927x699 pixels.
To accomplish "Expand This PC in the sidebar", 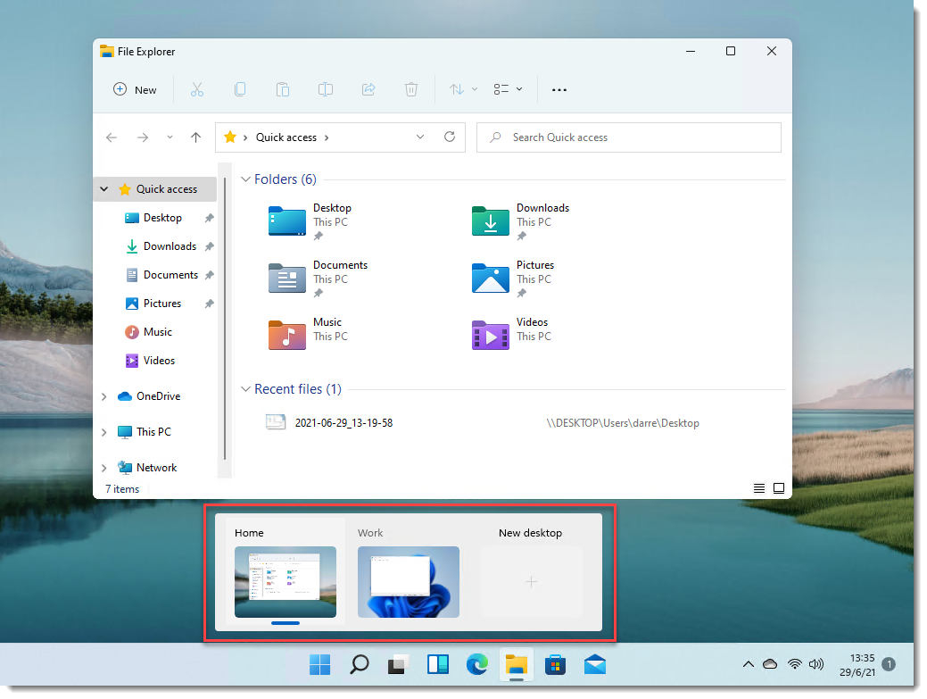I will (x=104, y=432).
